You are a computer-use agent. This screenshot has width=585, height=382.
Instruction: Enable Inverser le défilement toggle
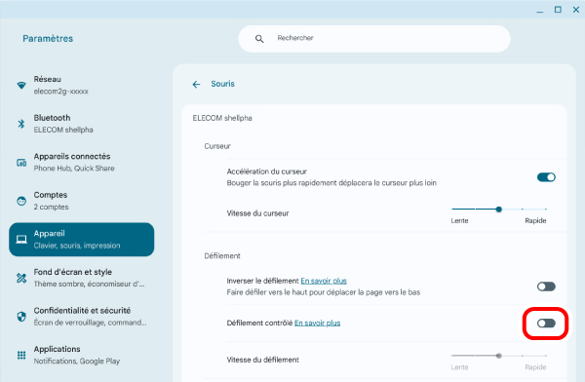coord(546,286)
